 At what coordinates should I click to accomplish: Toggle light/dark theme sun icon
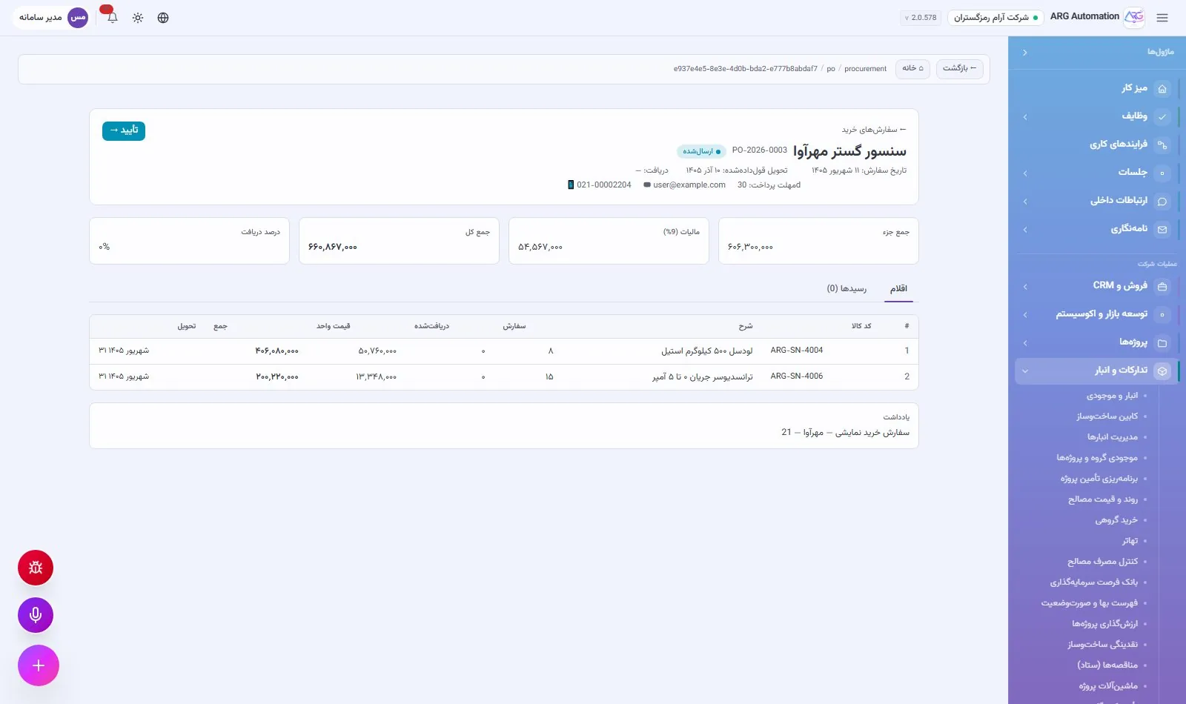coord(138,18)
